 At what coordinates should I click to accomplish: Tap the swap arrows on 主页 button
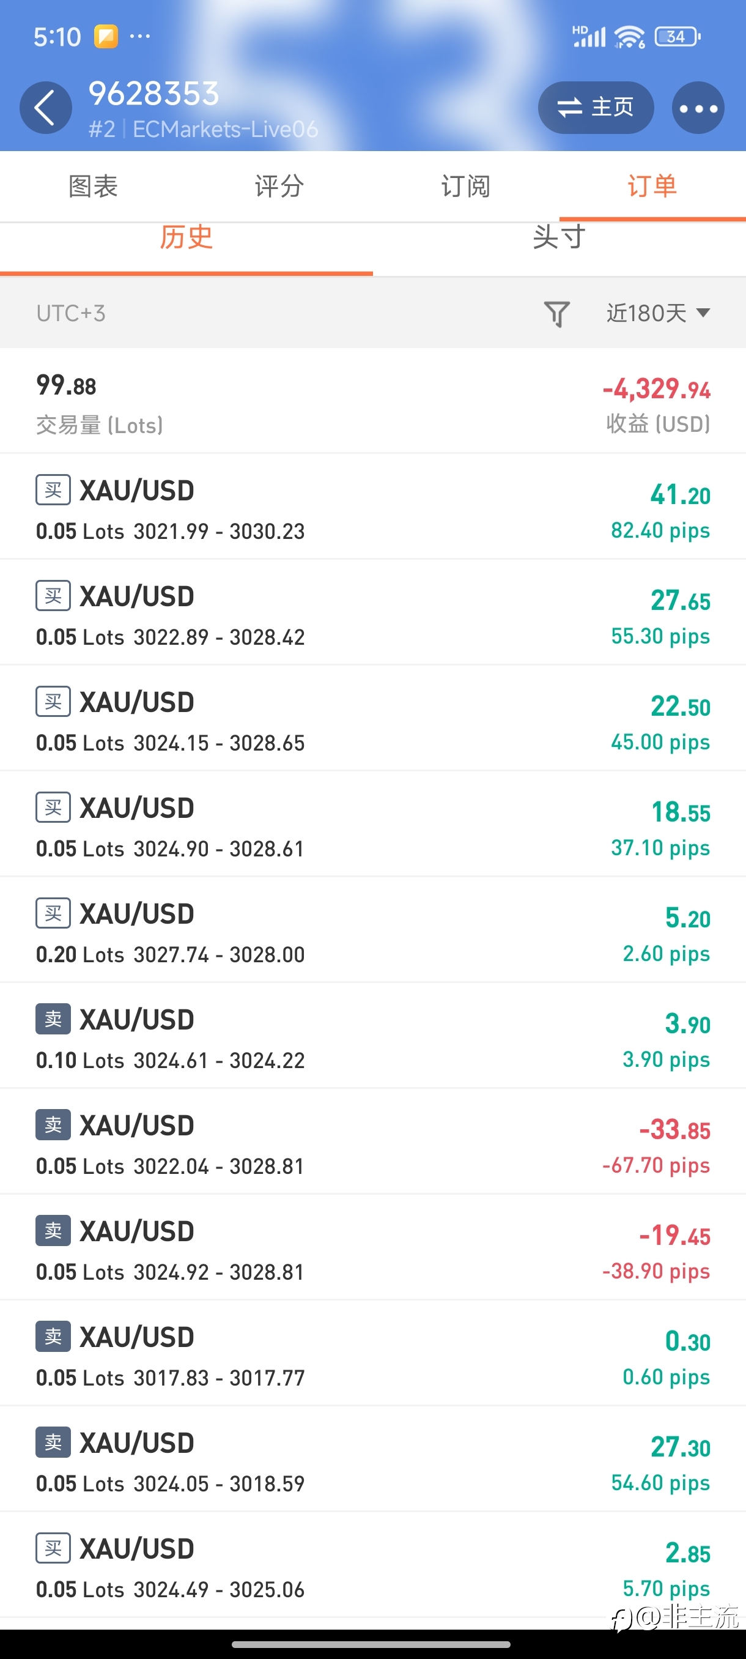coord(570,108)
